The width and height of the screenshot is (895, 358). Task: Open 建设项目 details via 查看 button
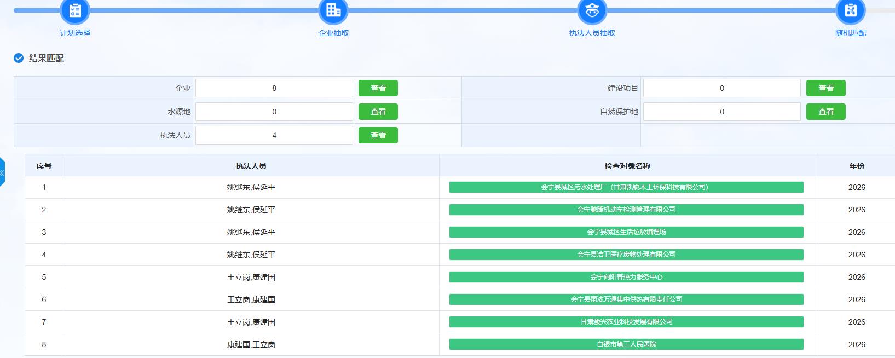[825, 88]
